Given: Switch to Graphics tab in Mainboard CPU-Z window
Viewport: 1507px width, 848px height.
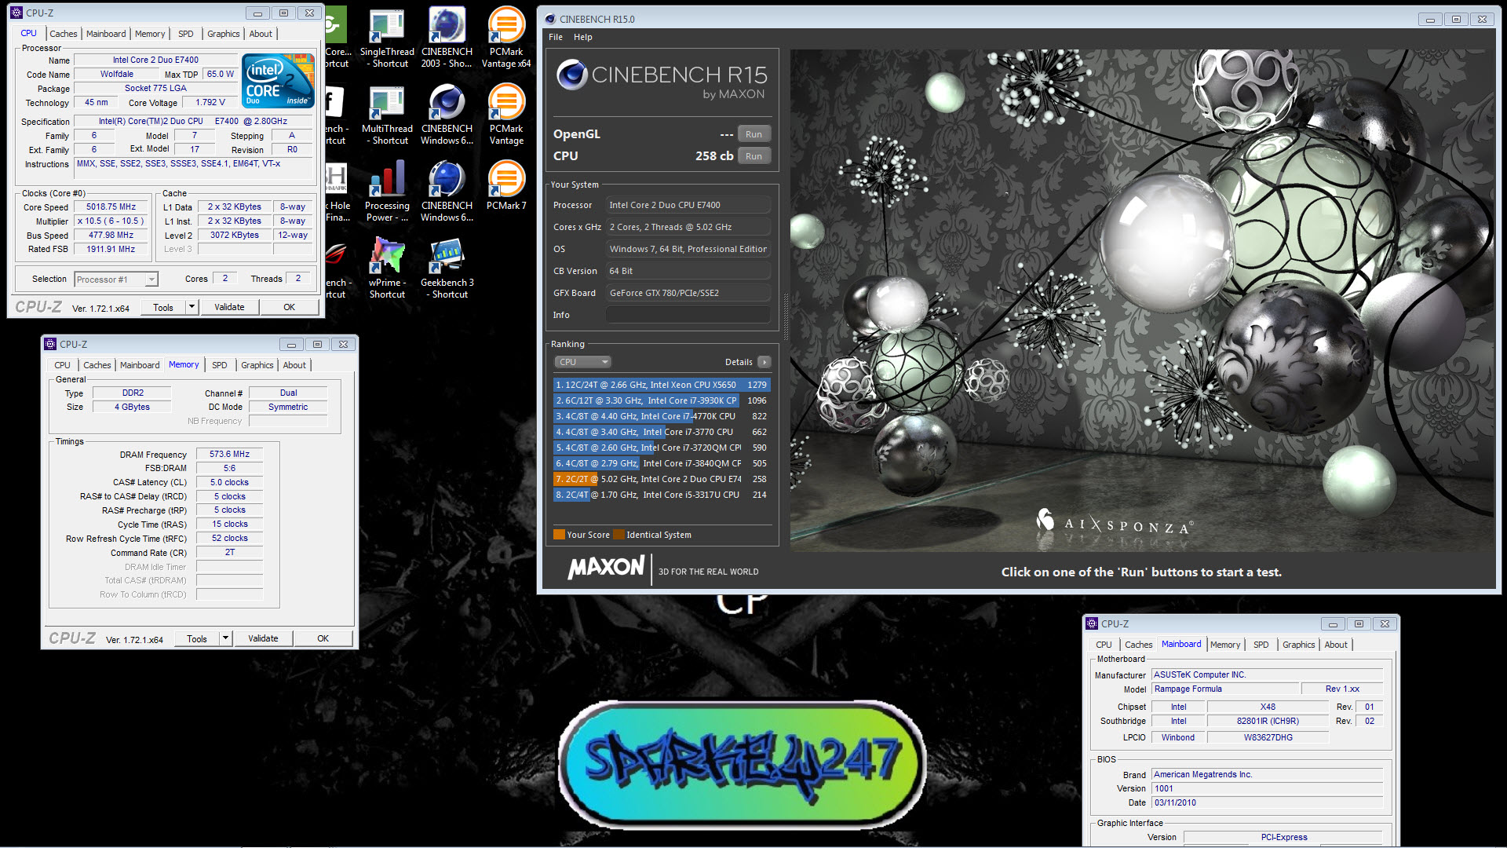Looking at the screenshot, I should click(x=1299, y=645).
